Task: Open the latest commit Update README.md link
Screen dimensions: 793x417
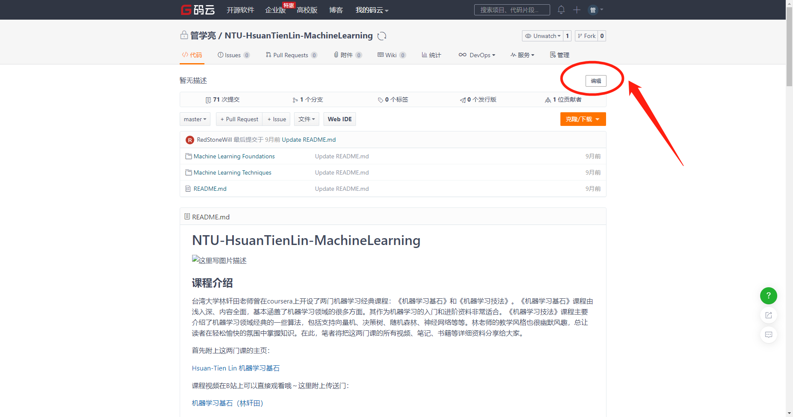Action: 309,140
